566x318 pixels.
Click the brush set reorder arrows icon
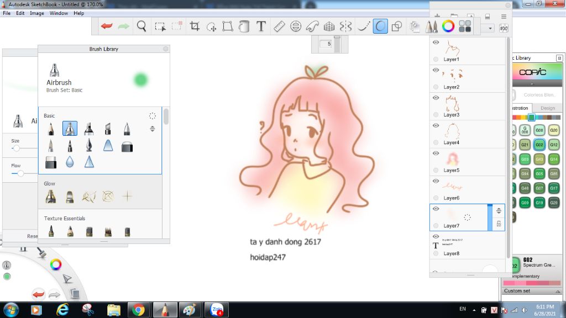[x=153, y=129]
